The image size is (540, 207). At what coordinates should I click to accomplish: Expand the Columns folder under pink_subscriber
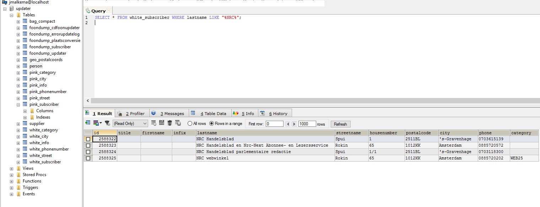[25, 111]
